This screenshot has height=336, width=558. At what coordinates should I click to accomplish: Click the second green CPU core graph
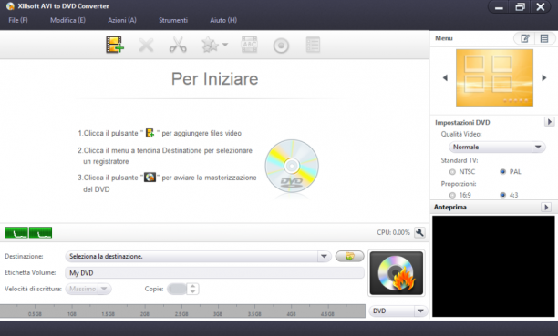(40, 232)
